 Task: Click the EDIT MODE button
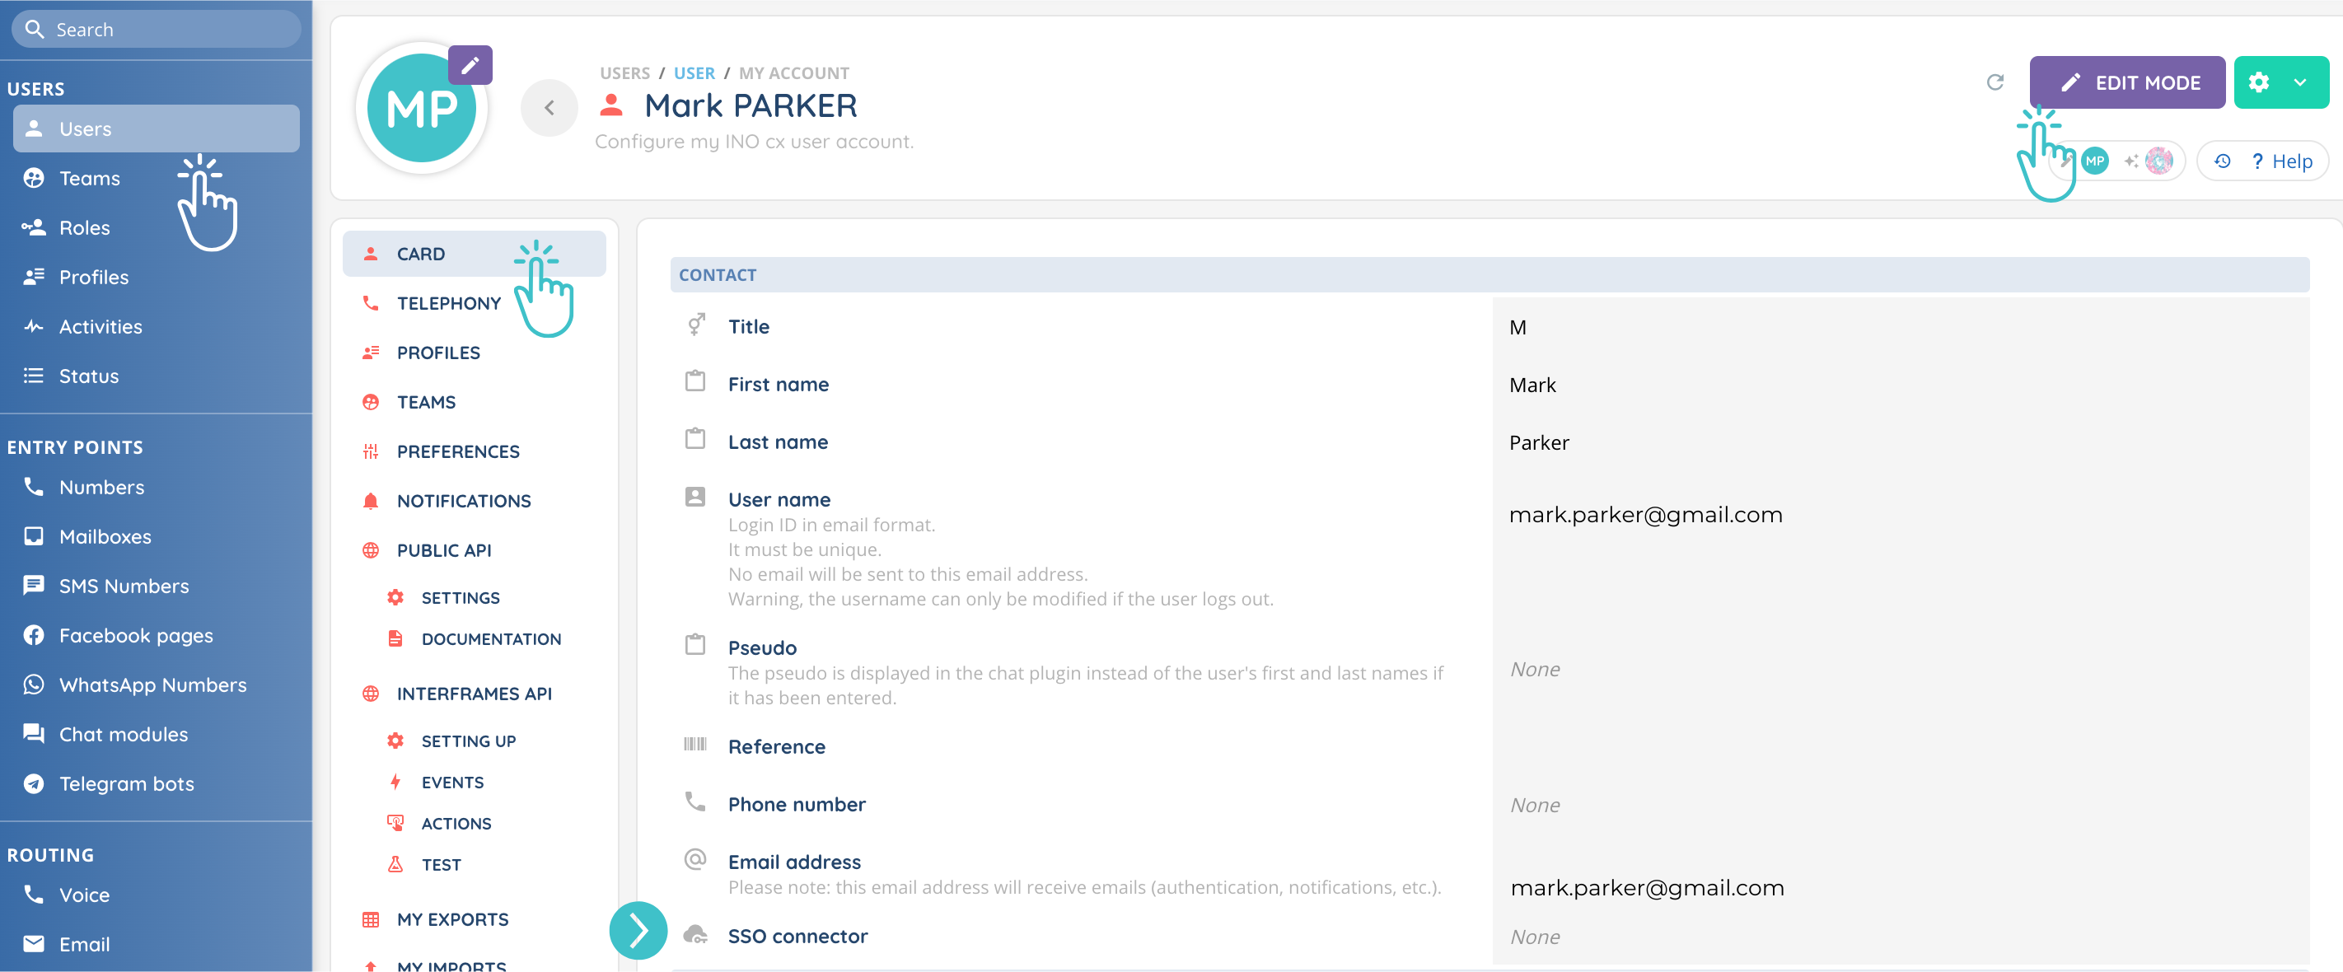pyautogui.click(x=2126, y=82)
